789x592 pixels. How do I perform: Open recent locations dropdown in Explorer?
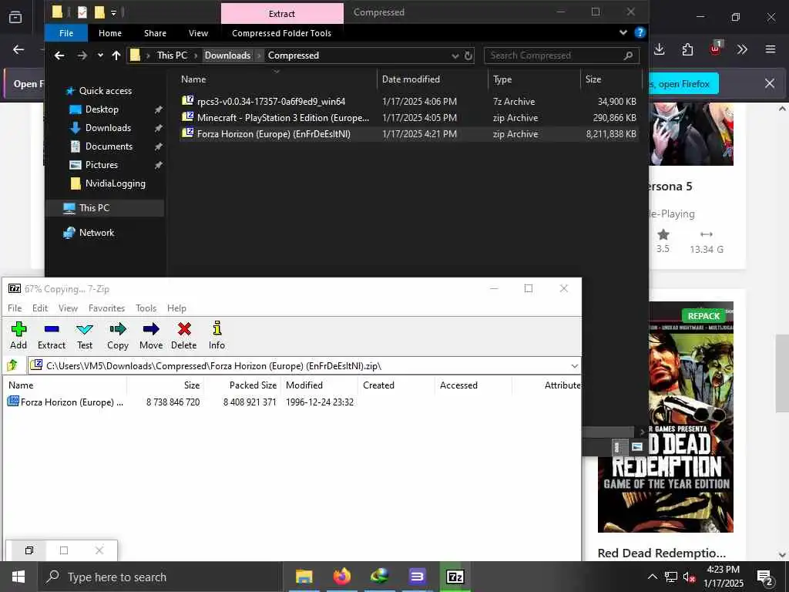(100, 55)
